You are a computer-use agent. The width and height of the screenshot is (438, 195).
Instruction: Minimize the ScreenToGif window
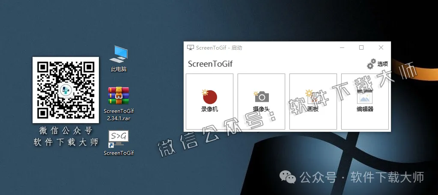point(342,48)
